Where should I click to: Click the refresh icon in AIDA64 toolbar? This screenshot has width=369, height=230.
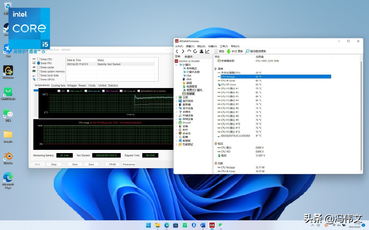(x=195, y=51)
